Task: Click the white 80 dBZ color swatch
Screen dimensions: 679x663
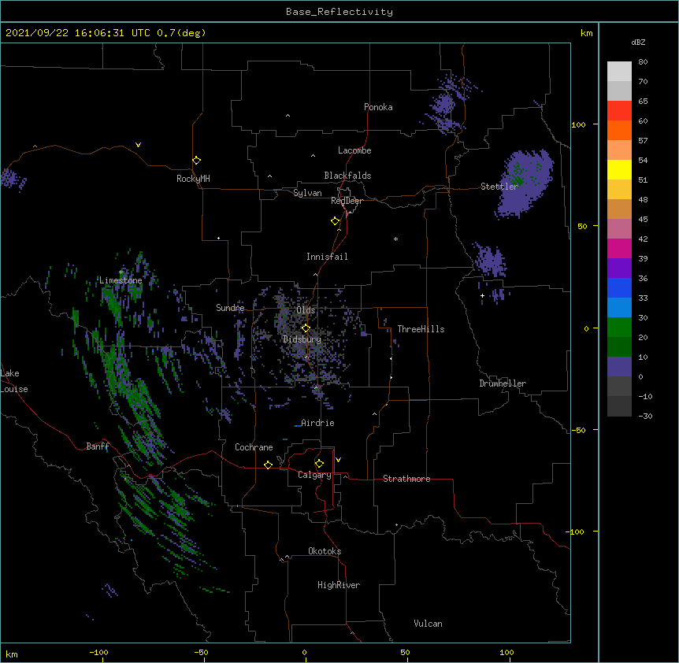Action: (x=619, y=71)
